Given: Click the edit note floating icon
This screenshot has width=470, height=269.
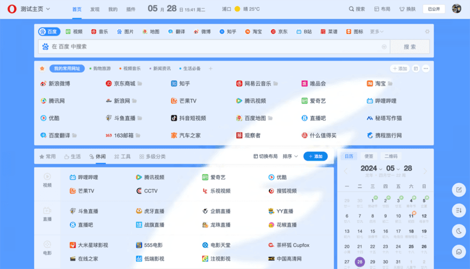Looking at the screenshot, I should click(x=459, y=190).
